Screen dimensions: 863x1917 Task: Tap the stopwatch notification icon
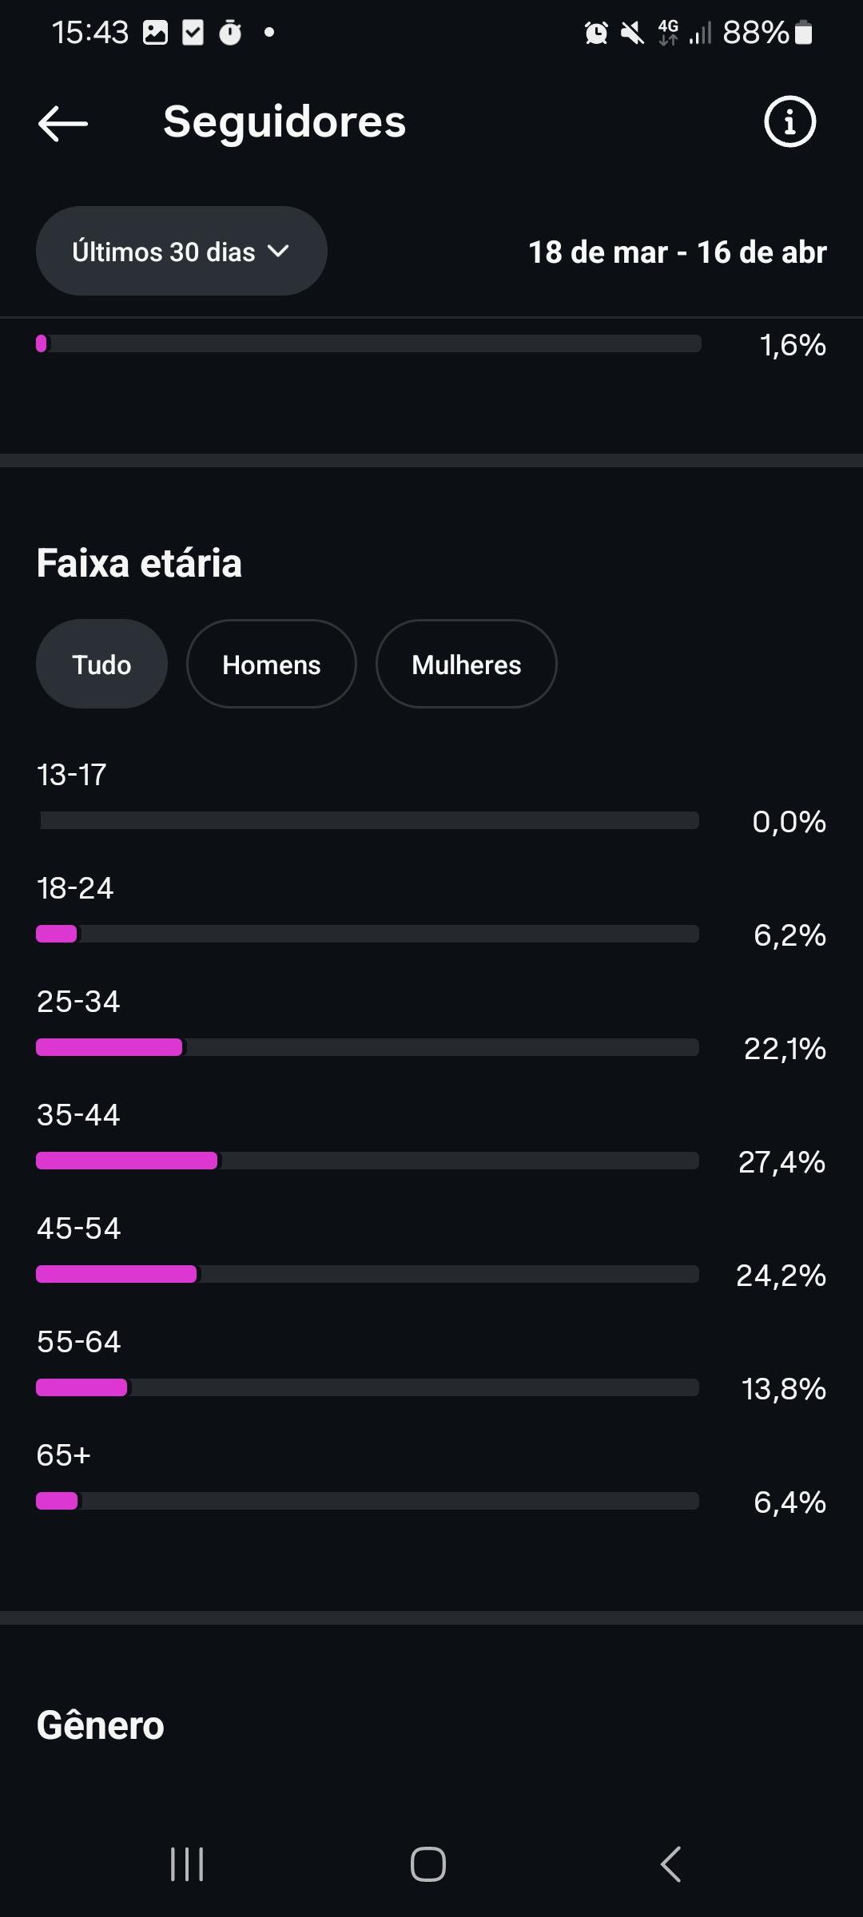click(230, 33)
